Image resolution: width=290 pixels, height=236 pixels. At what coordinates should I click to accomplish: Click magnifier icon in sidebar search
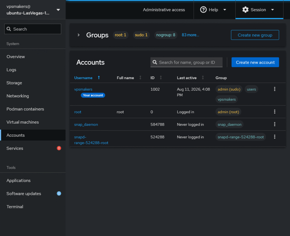(9, 29)
